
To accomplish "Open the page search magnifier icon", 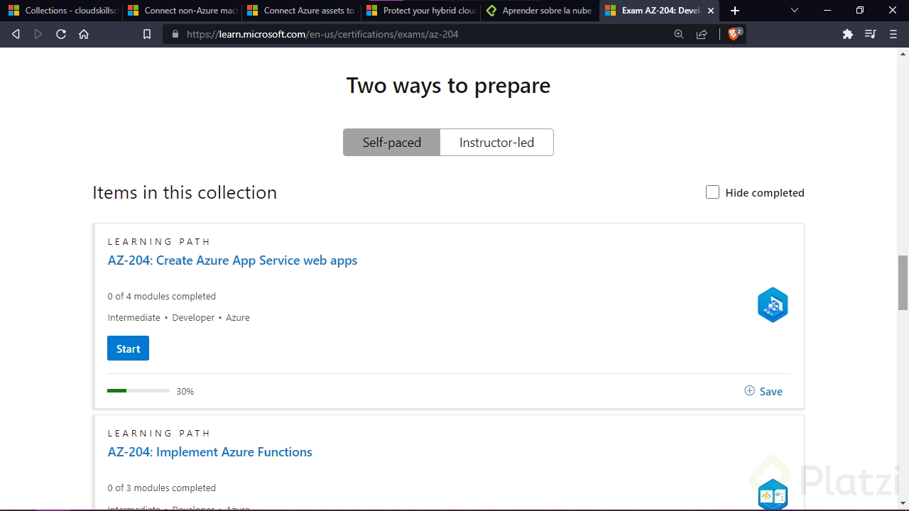I will (x=679, y=33).
